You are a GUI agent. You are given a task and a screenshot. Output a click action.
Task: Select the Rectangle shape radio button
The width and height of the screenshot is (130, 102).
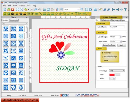tap(103, 53)
